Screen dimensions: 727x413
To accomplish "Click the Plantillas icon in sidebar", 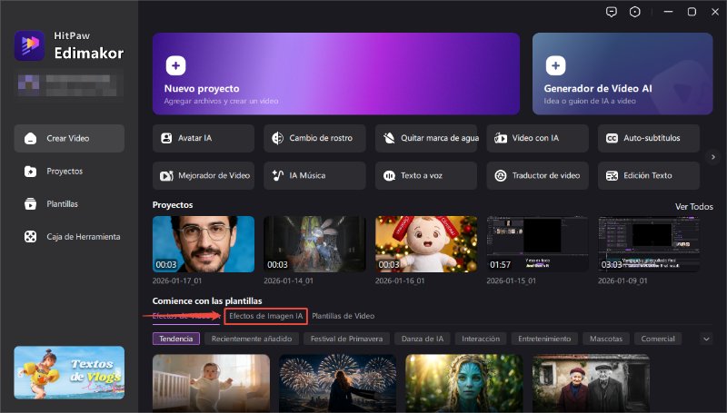I will point(31,203).
